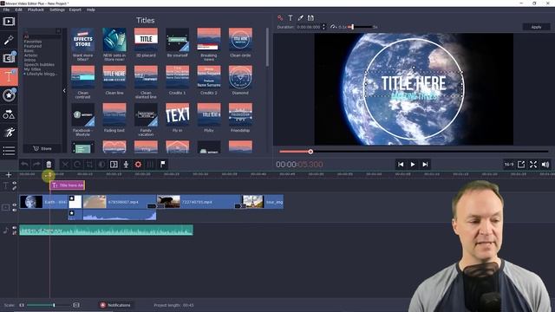Select the green audio clip on timeline
The image size is (555, 312).
[x=106, y=231]
